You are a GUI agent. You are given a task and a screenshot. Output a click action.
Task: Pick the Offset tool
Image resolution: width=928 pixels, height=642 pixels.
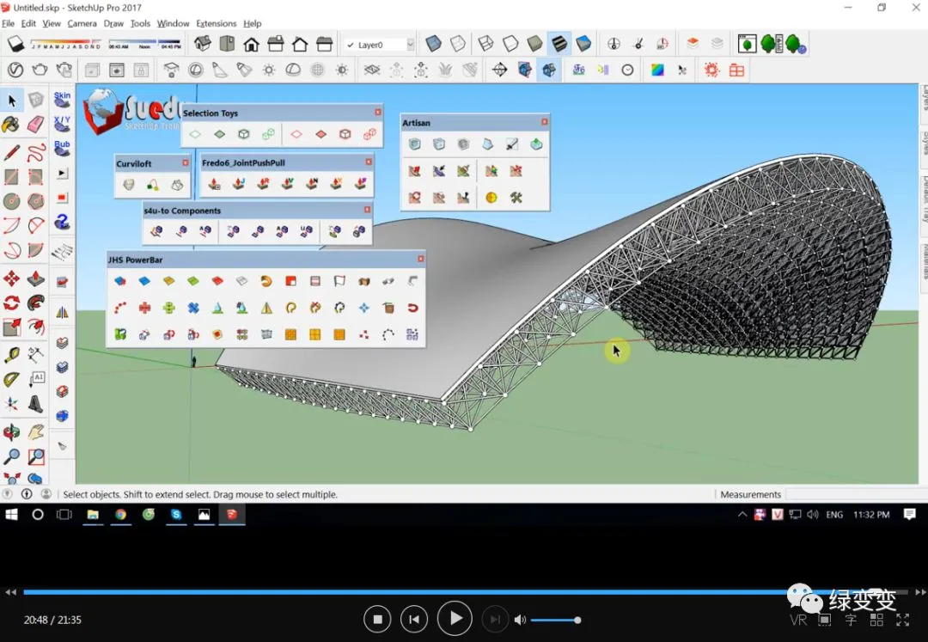[35, 327]
